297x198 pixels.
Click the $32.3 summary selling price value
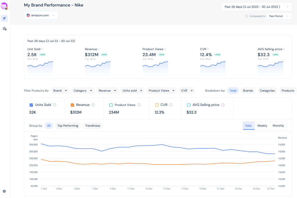click(x=263, y=55)
